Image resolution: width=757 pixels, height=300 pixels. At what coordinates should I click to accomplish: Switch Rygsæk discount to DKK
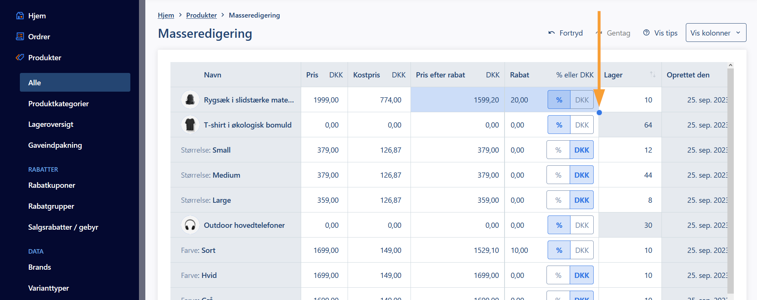coord(582,100)
